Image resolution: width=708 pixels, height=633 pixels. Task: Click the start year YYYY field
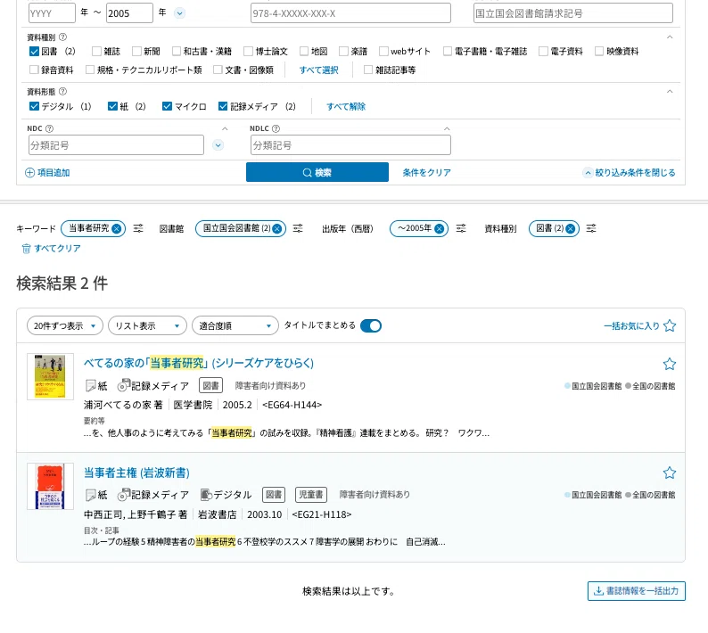point(52,13)
